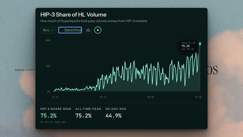
Task: Select the latest data point marker on chart
Action: pyautogui.click(x=200, y=44)
